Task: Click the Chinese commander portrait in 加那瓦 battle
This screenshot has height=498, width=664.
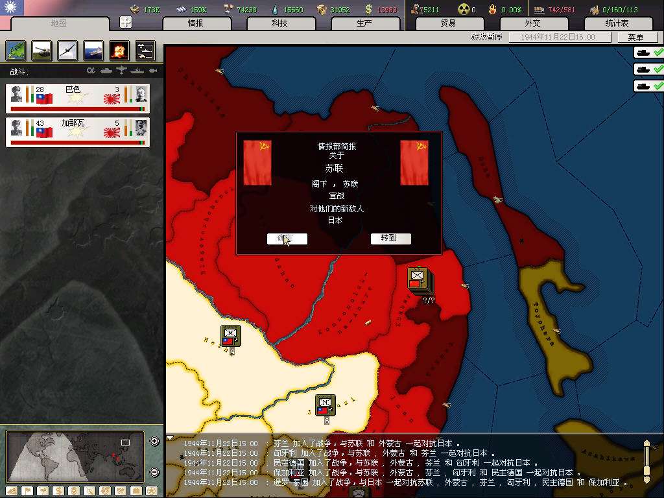Action: point(16,128)
